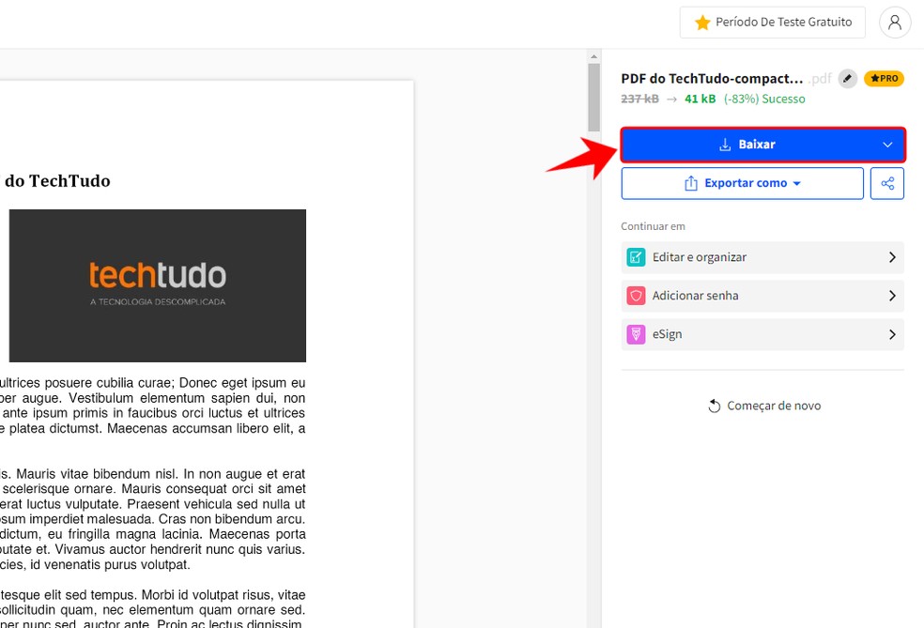
Task: Expand the Baixar dropdown chevron
Action: click(x=887, y=145)
